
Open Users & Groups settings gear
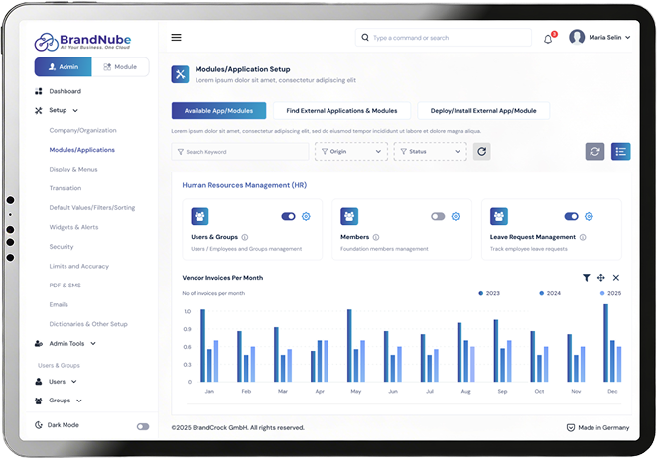(306, 216)
